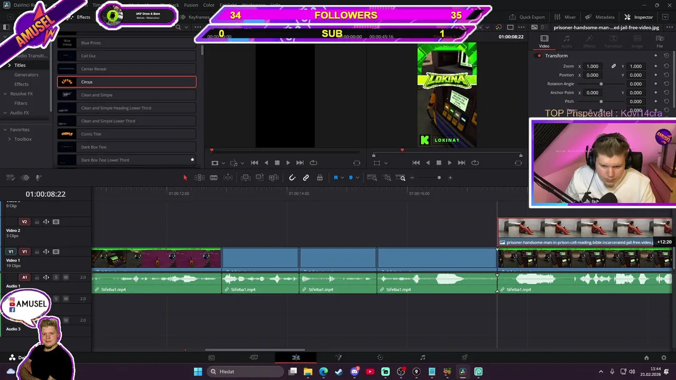Select the Center Reveal title
Viewport: 676px width, 380px height.
click(127, 69)
